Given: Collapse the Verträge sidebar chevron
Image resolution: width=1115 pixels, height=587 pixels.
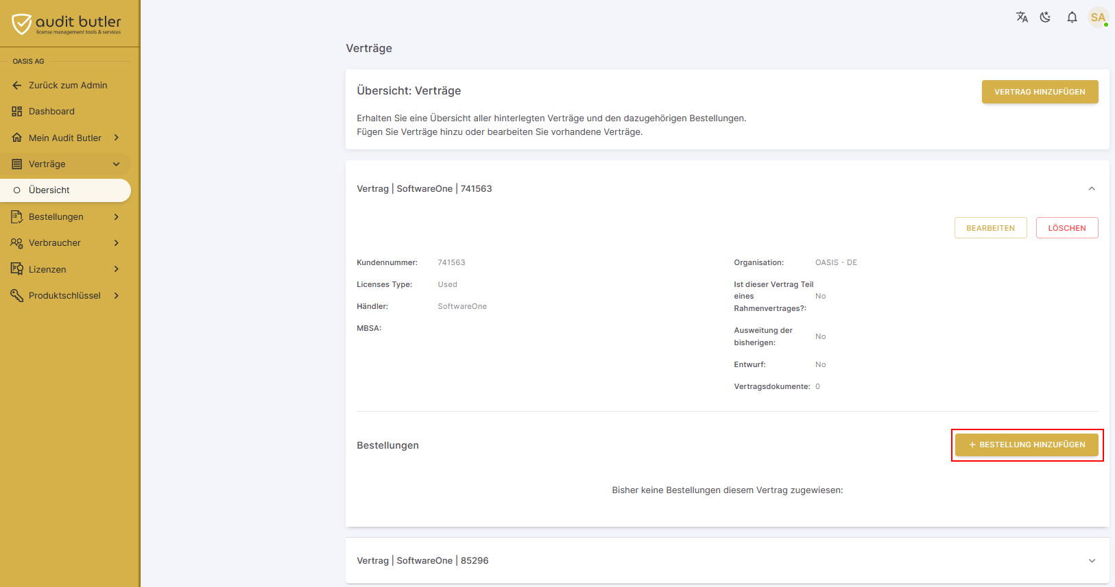Looking at the screenshot, I should 117,164.
